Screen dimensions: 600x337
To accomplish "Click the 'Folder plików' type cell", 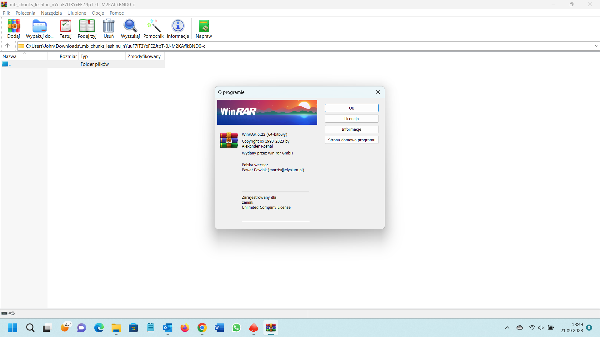I will (95, 64).
